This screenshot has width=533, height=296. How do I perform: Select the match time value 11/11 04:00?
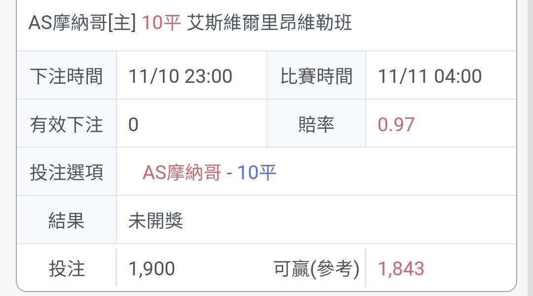pyautogui.click(x=430, y=76)
